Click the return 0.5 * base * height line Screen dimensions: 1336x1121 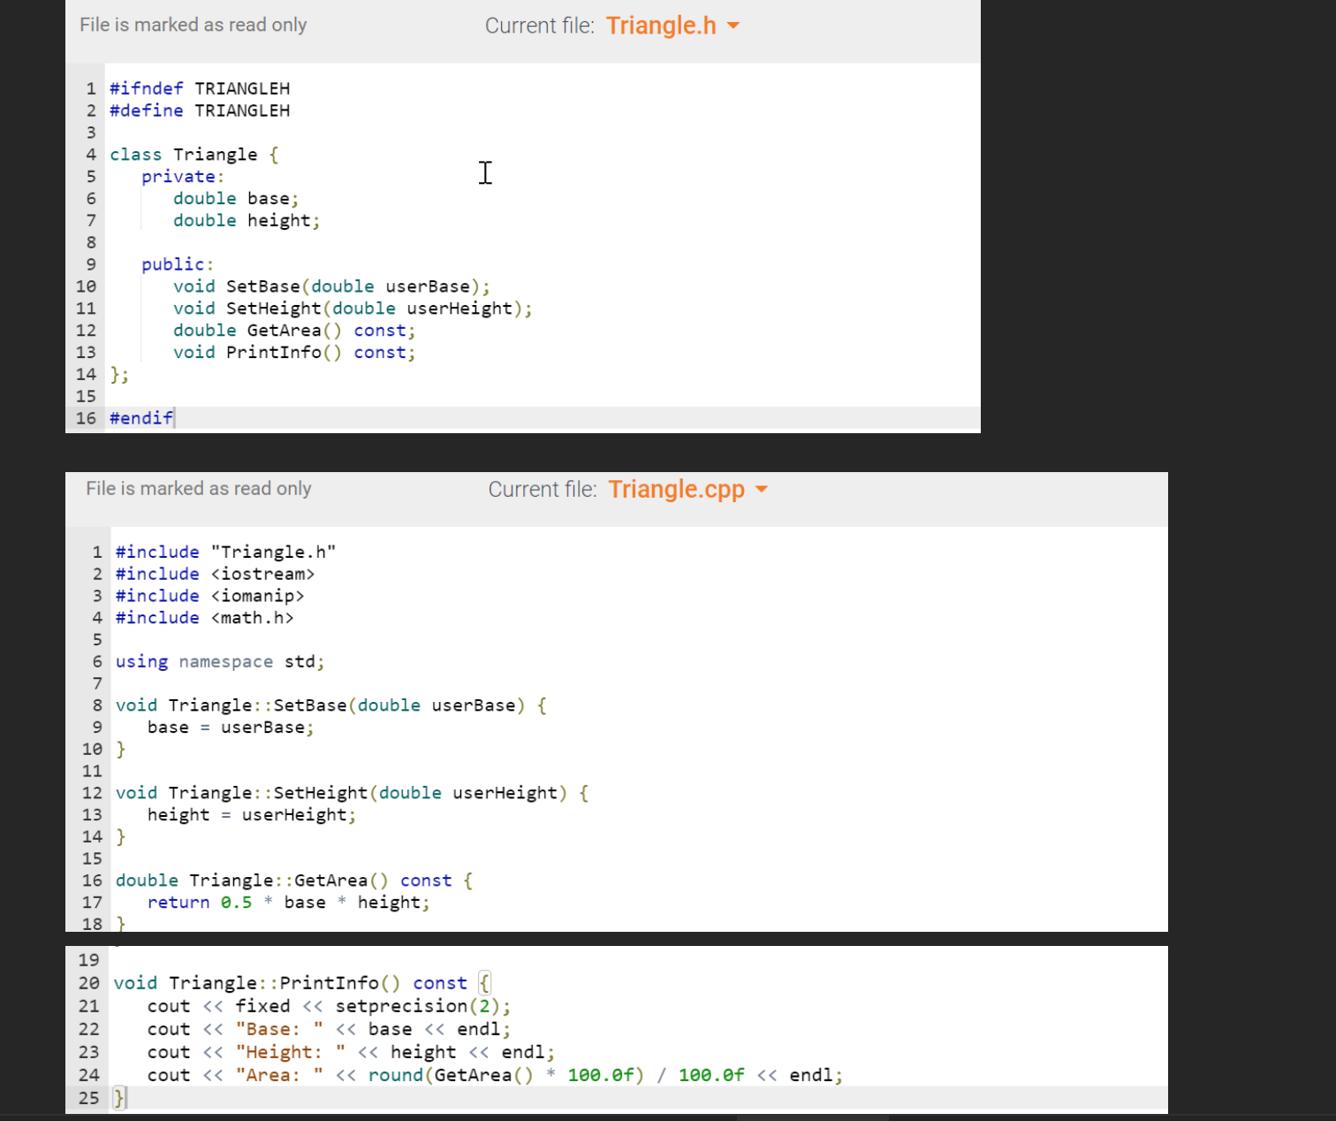click(x=289, y=902)
